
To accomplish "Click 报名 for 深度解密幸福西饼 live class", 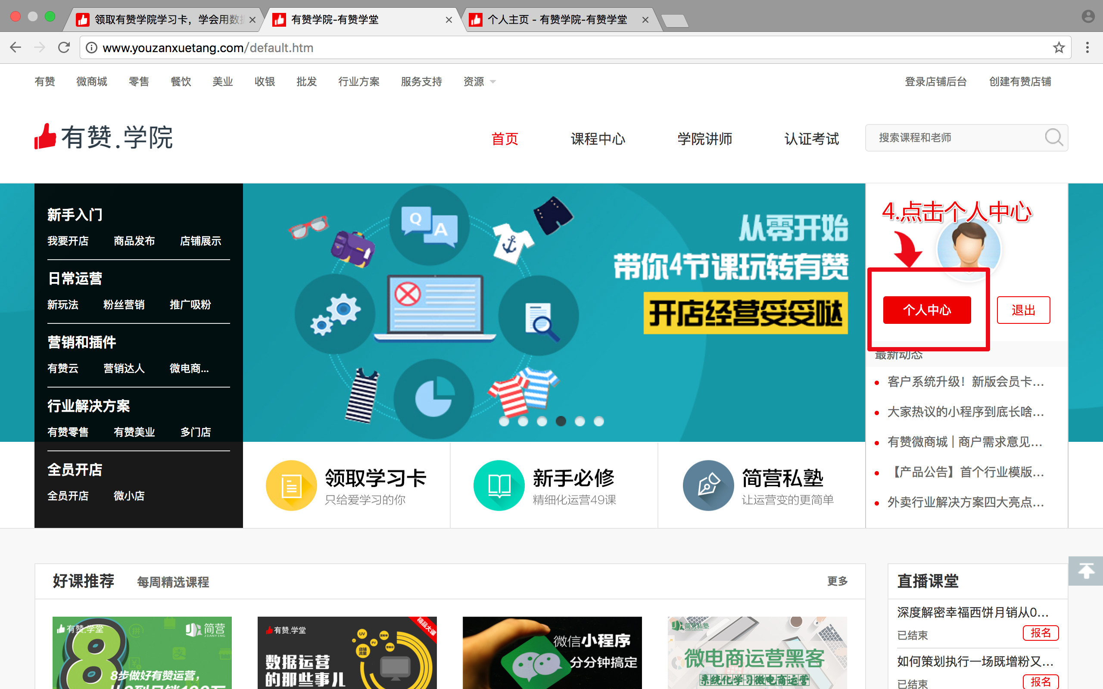I will [1041, 633].
